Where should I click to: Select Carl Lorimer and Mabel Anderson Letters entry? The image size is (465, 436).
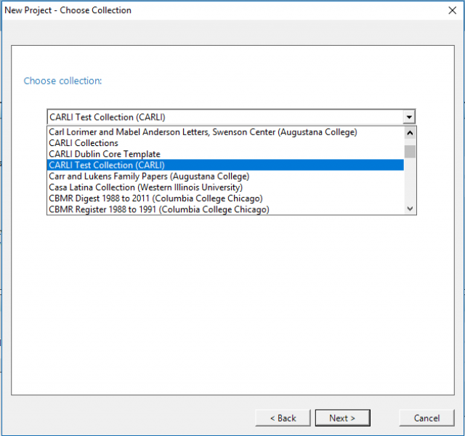pos(225,132)
